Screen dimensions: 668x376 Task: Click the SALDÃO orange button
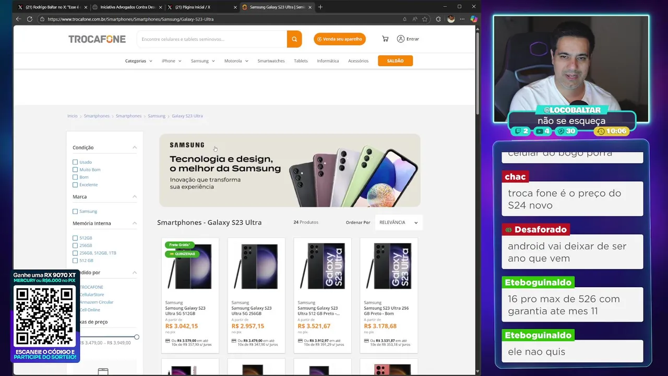pyautogui.click(x=395, y=61)
